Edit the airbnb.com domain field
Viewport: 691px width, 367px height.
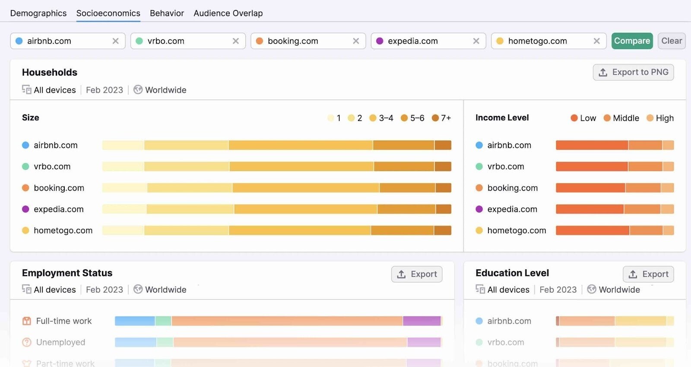pos(68,41)
